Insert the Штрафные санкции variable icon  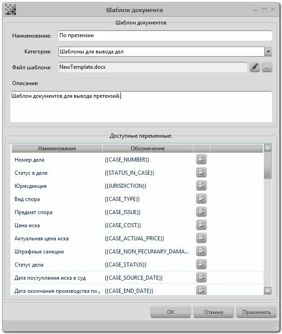point(201,251)
